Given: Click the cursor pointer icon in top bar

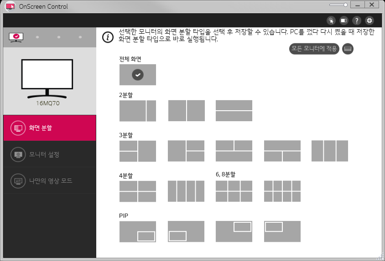Looking at the screenshot, I should [x=331, y=20].
